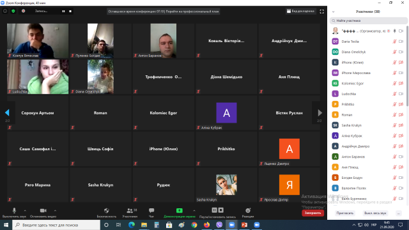Expand video options arrow beside camera
The width and height of the screenshot is (409, 230).
[55, 210]
